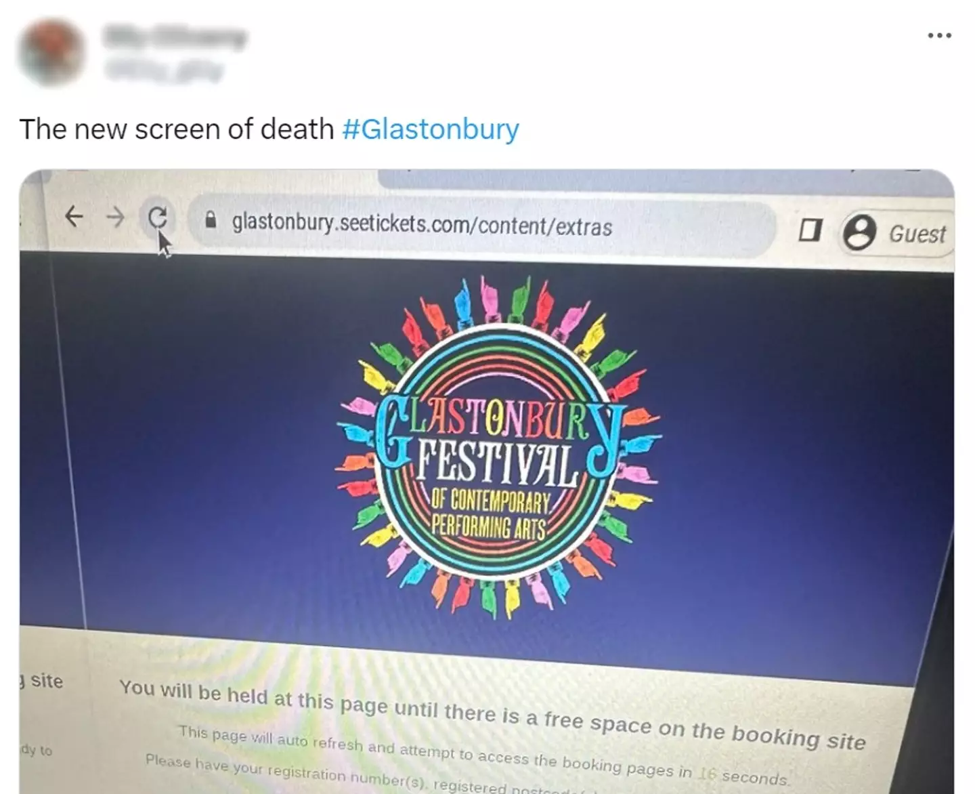Reload the page with the refresh icon

(x=158, y=217)
